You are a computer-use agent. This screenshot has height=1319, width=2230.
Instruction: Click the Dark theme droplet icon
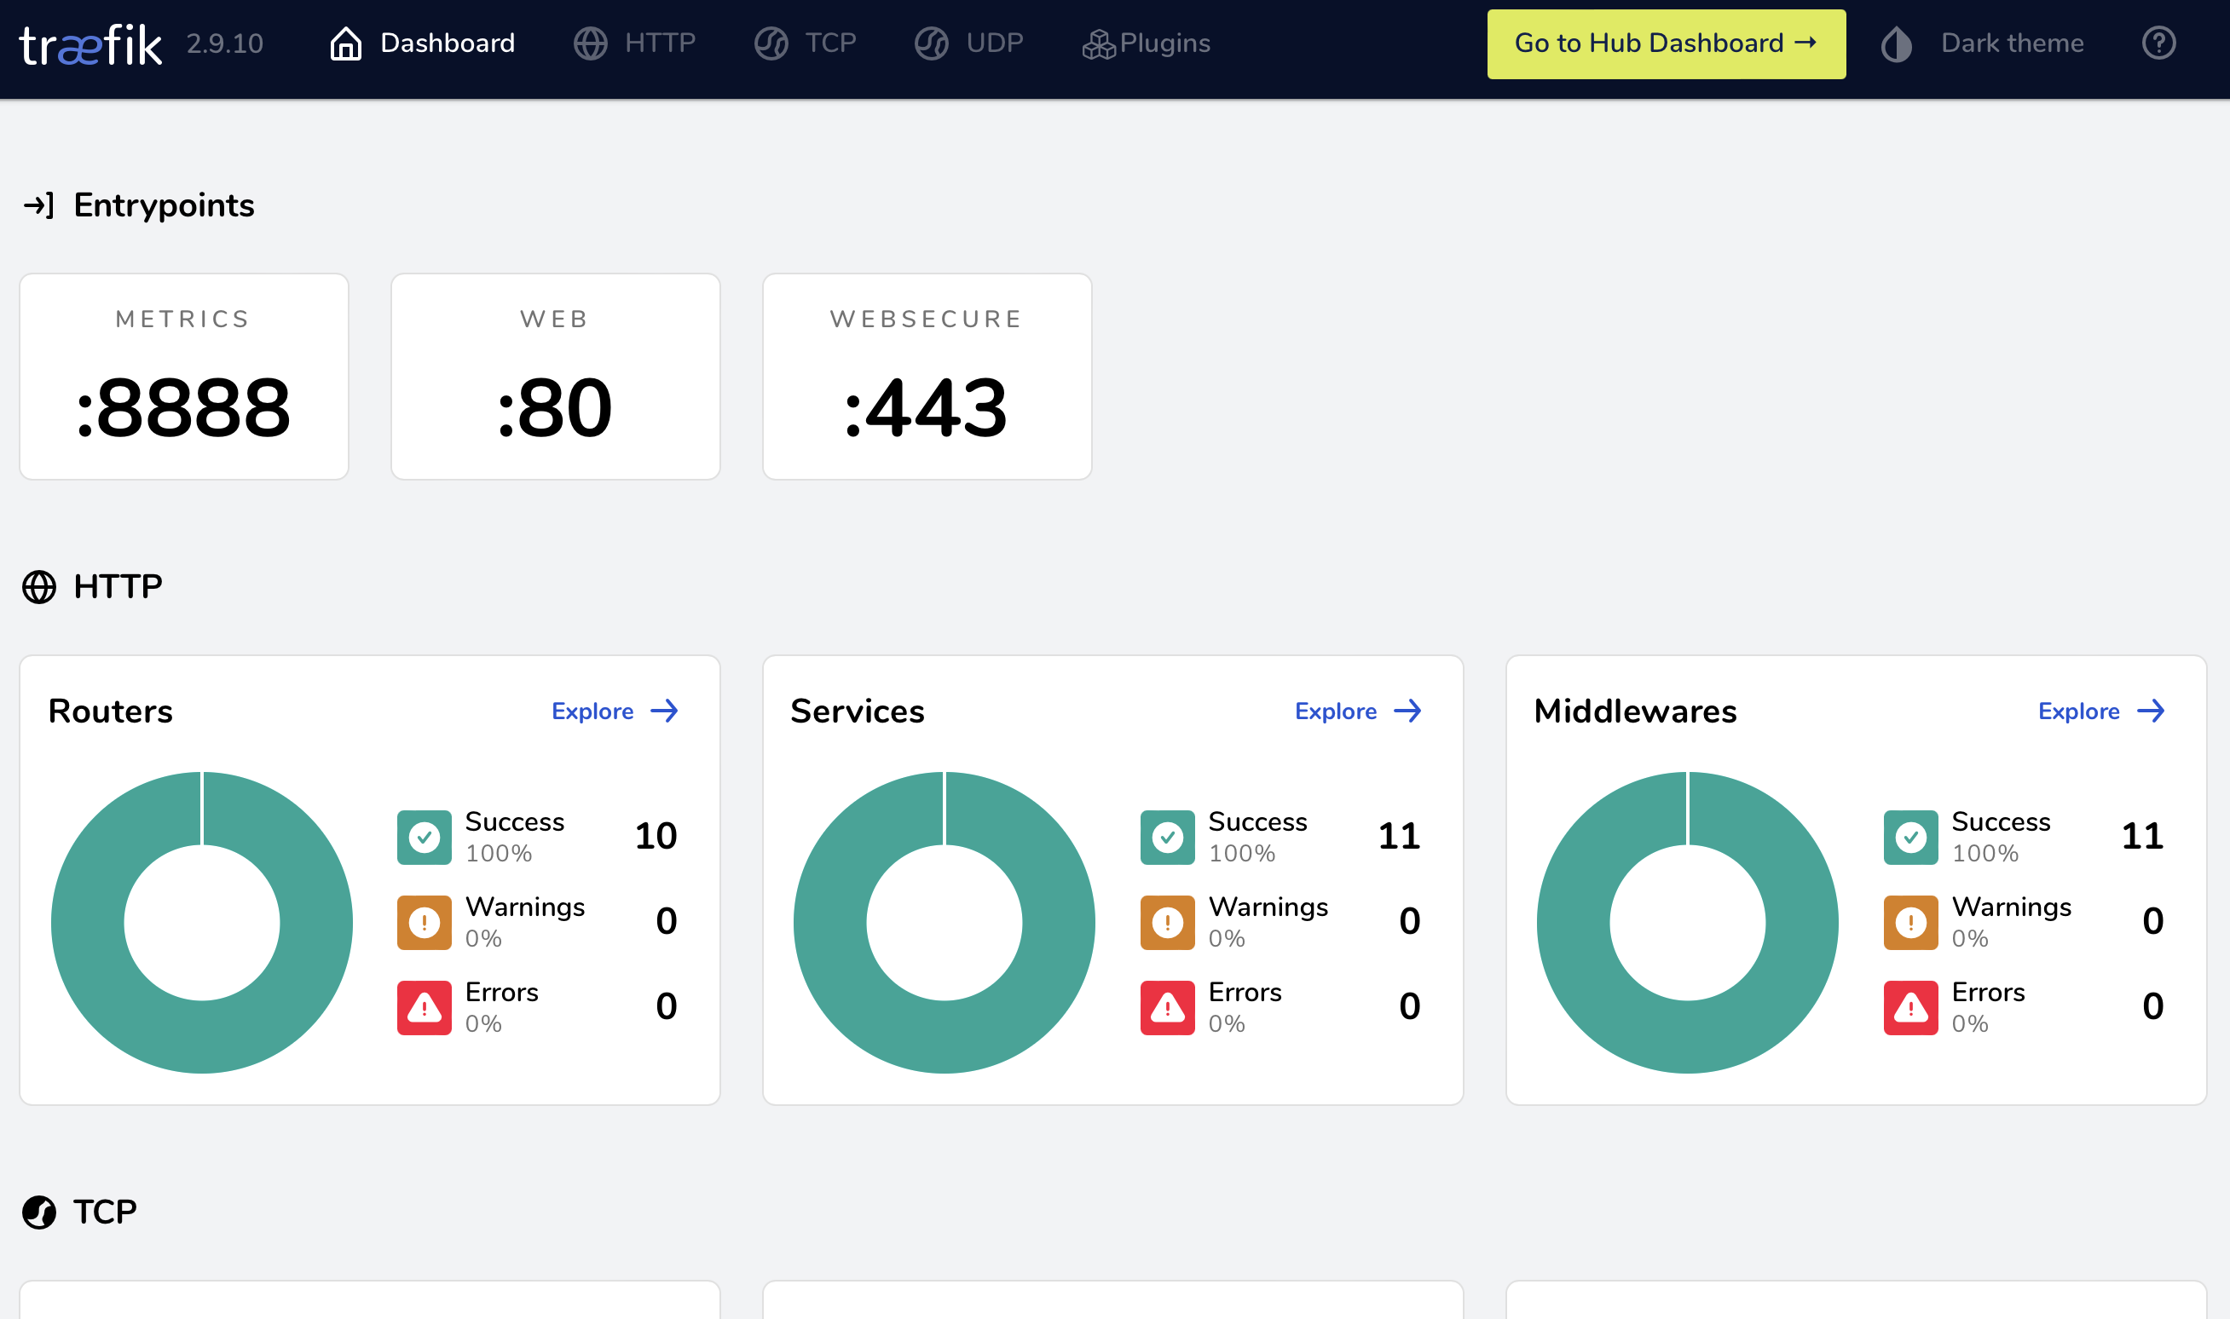1896,43
